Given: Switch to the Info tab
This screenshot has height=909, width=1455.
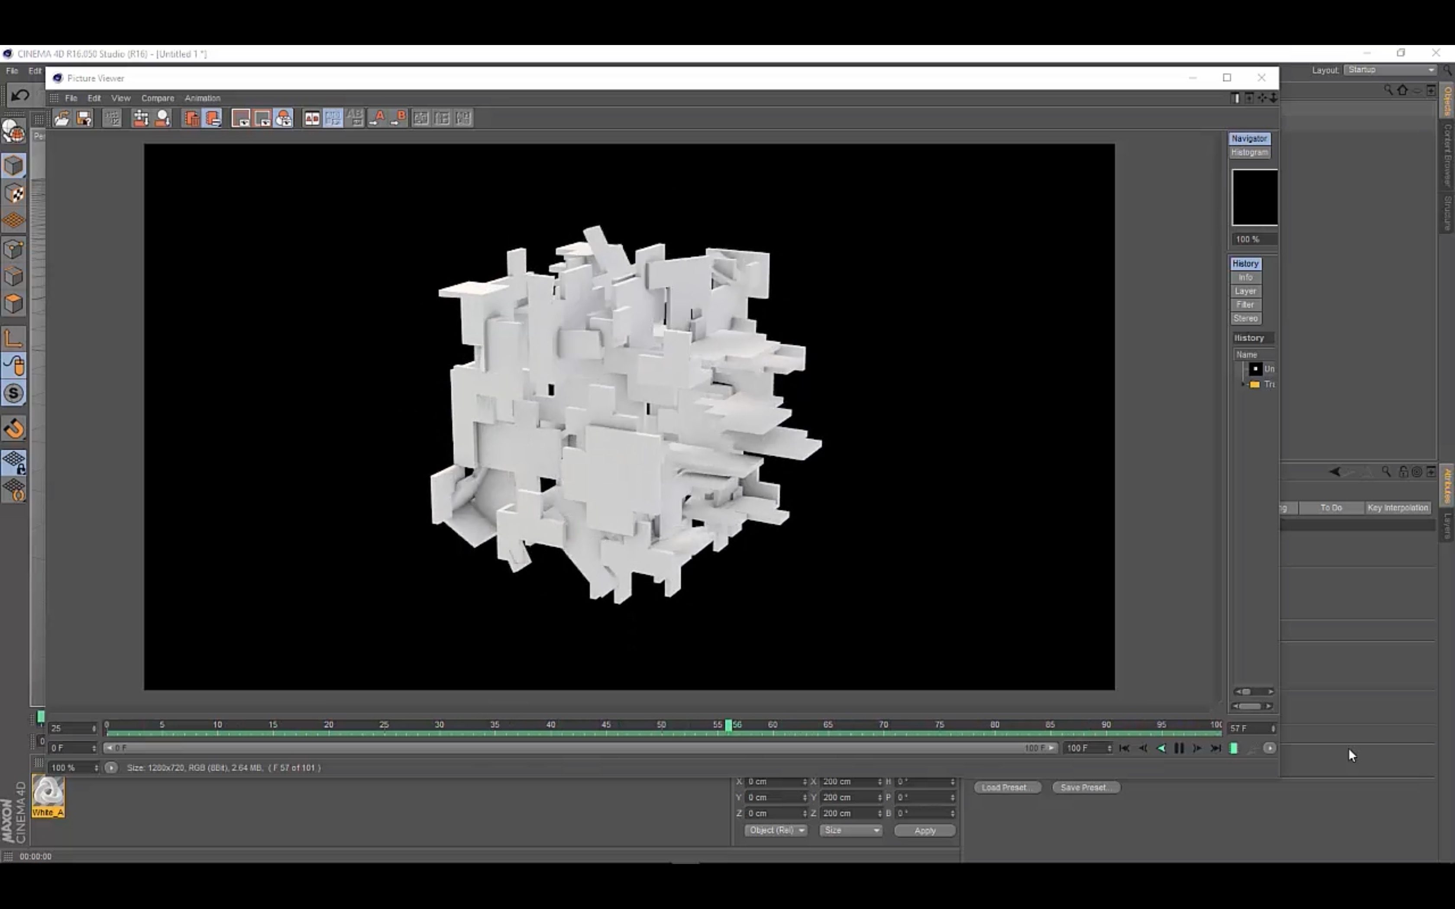Looking at the screenshot, I should tap(1245, 278).
